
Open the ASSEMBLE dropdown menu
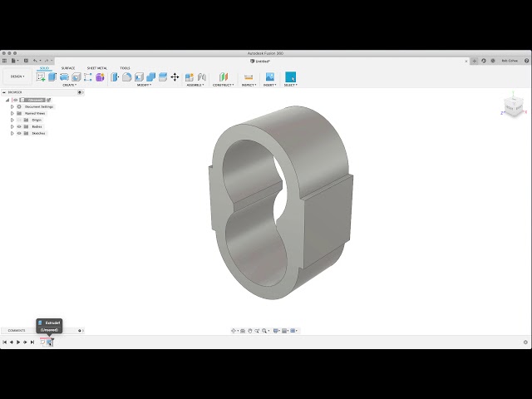[x=195, y=85]
